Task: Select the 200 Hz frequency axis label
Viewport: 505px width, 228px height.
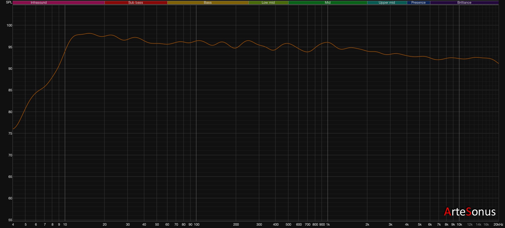Action: pos(236,225)
